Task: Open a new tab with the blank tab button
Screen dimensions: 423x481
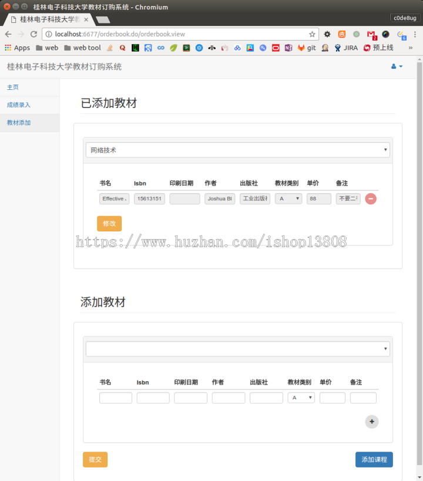Action: click(x=103, y=20)
